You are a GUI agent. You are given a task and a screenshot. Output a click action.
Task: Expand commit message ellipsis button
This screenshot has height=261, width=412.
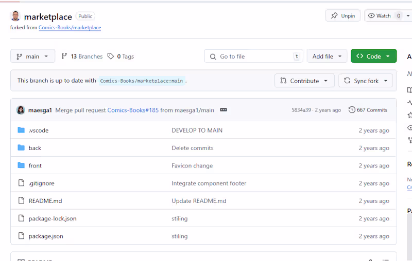224,110
